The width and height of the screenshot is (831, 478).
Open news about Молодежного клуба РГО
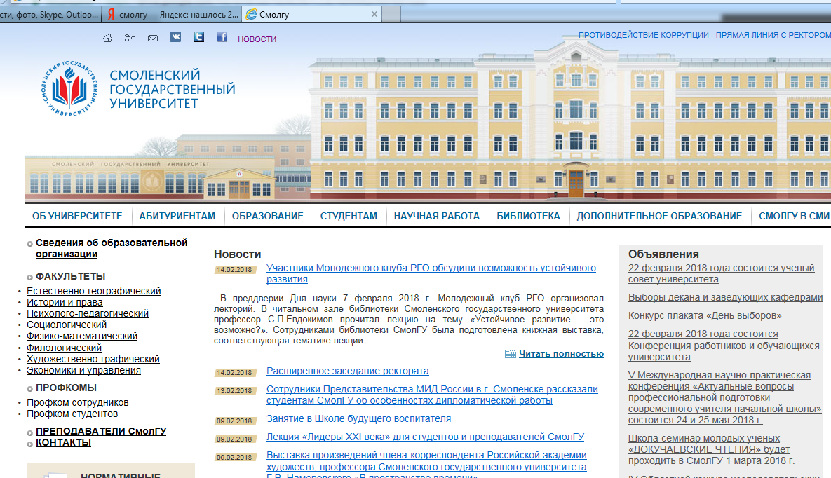pos(431,273)
